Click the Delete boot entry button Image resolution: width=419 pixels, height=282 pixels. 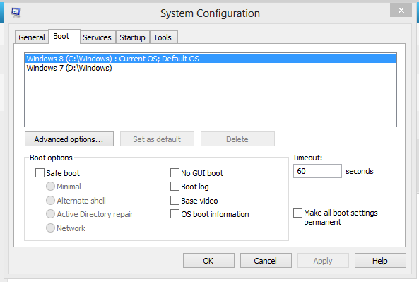tap(237, 139)
